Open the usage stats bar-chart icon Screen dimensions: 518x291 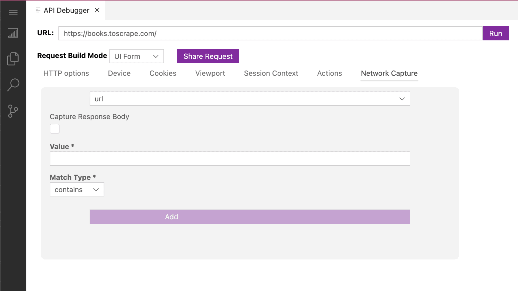[x=13, y=33]
